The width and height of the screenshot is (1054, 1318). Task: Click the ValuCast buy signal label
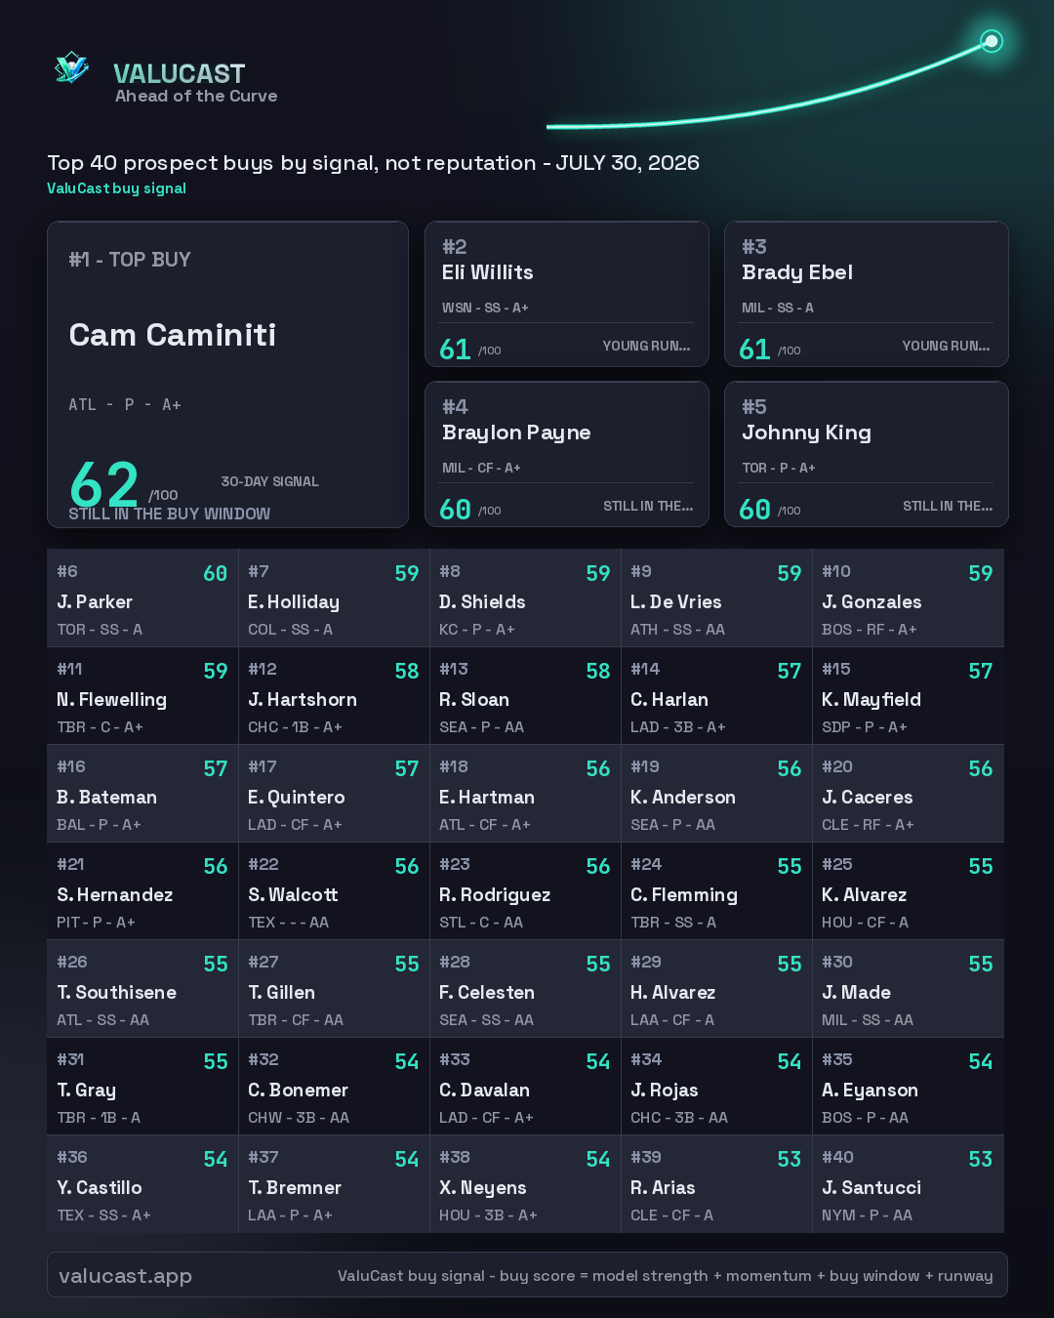tap(116, 188)
